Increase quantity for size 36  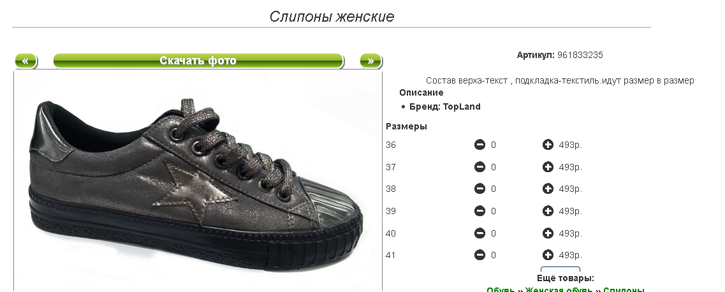[548, 145]
